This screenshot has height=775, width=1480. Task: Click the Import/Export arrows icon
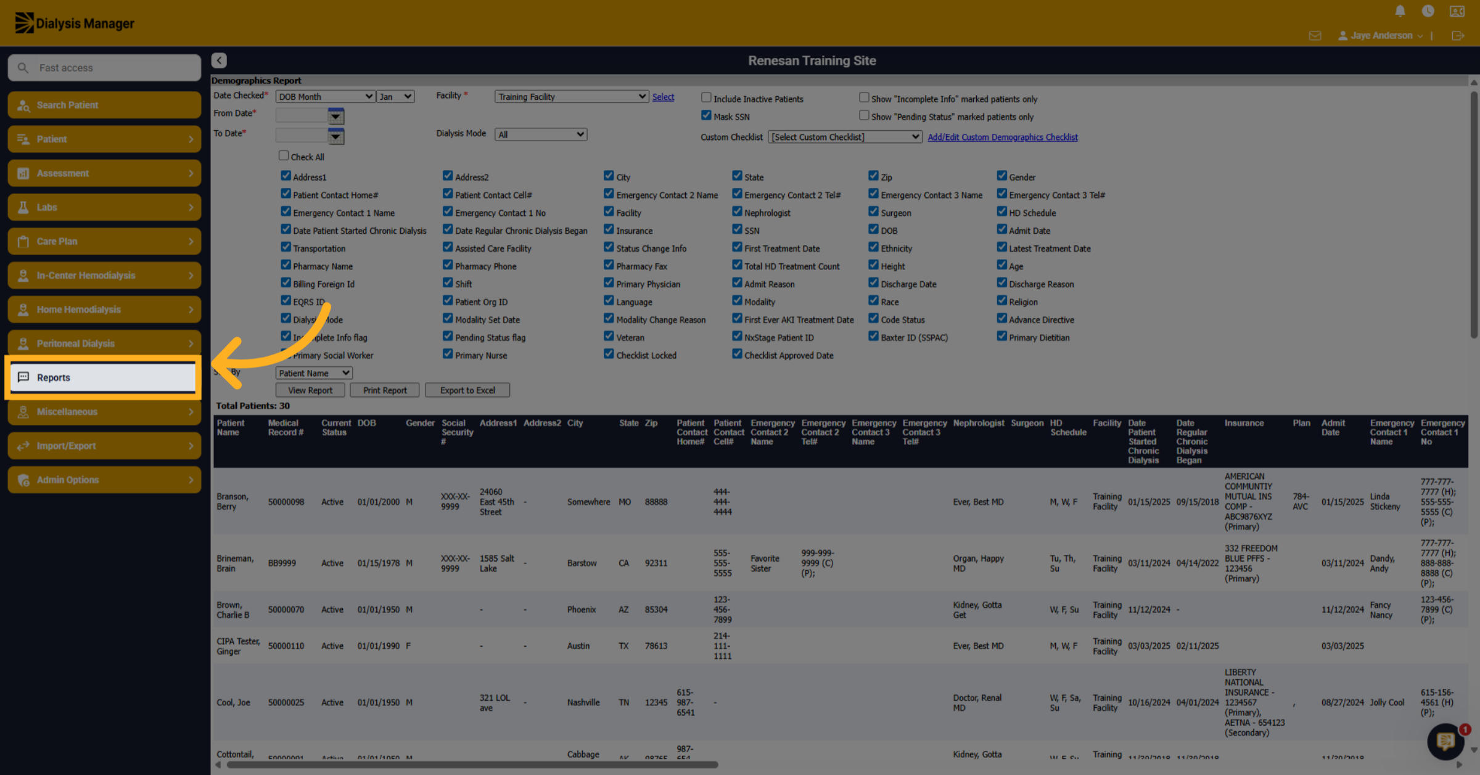(x=23, y=446)
